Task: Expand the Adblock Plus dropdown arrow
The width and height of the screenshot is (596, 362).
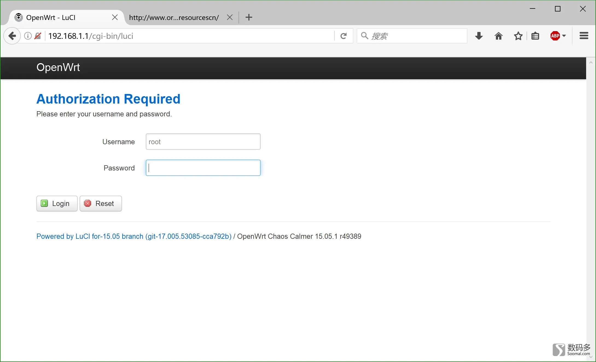Action: tap(564, 36)
